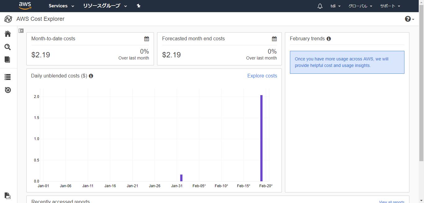Open the circular target icon in sidebar

click(x=8, y=90)
